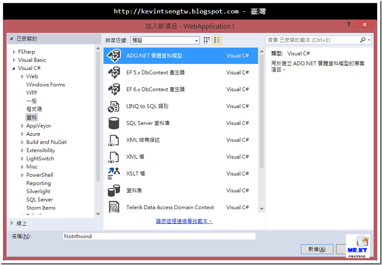
Task: Select 資料集 template name
Action: (134, 190)
